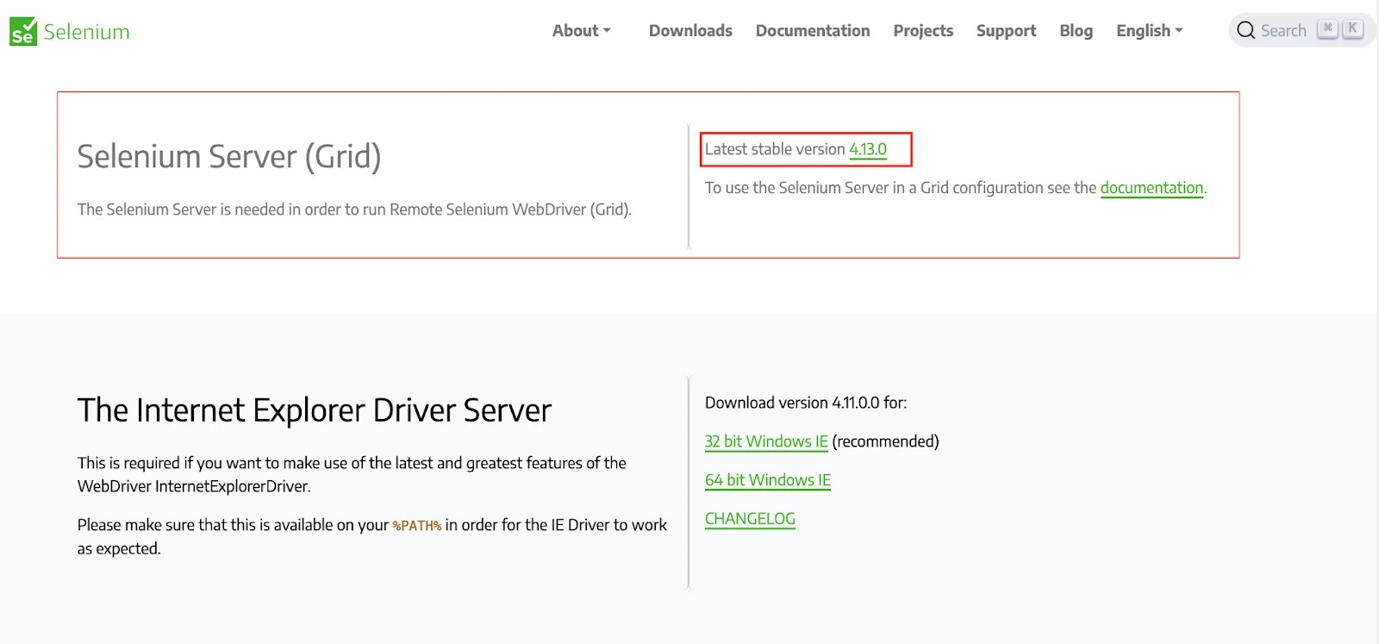
Task: Download 32 bit Windows IE driver
Action: coord(766,441)
